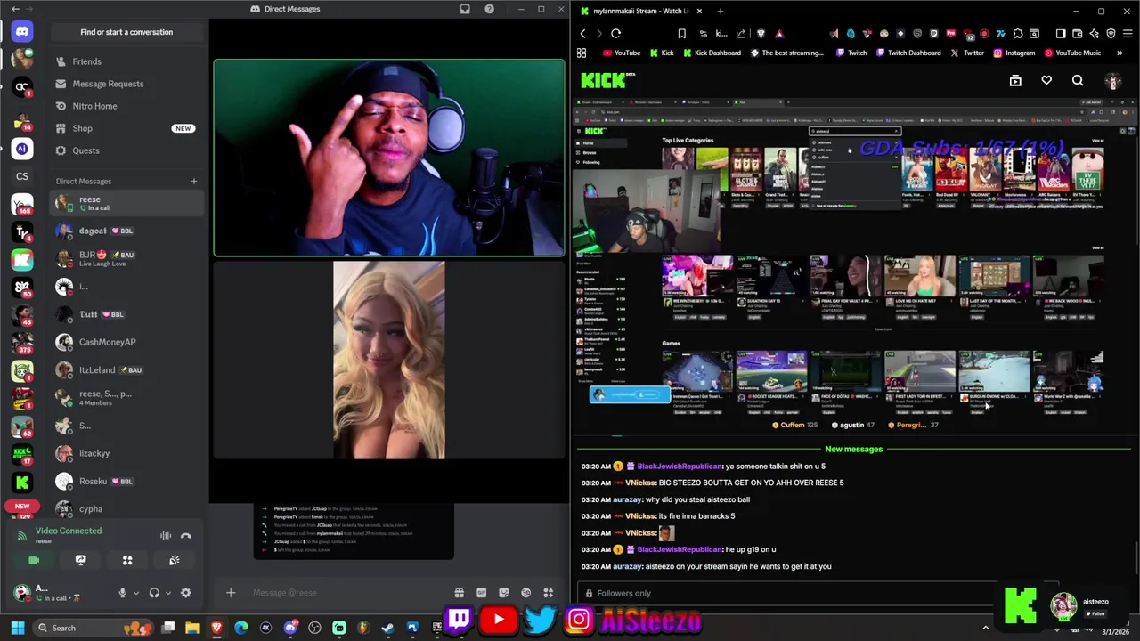
Task: Open a new browser tab
Action: [x=720, y=11]
